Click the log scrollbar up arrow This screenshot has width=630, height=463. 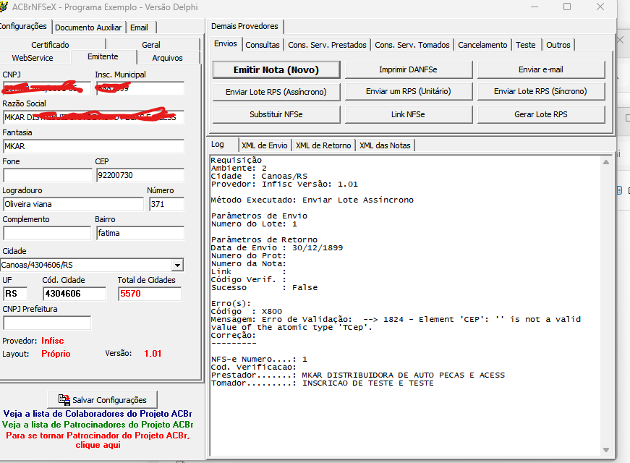[x=606, y=162]
